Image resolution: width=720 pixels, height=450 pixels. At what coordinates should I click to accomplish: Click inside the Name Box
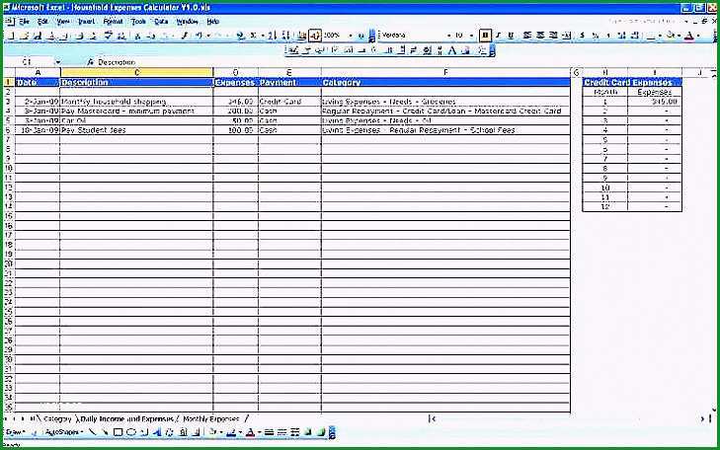(x=30, y=62)
